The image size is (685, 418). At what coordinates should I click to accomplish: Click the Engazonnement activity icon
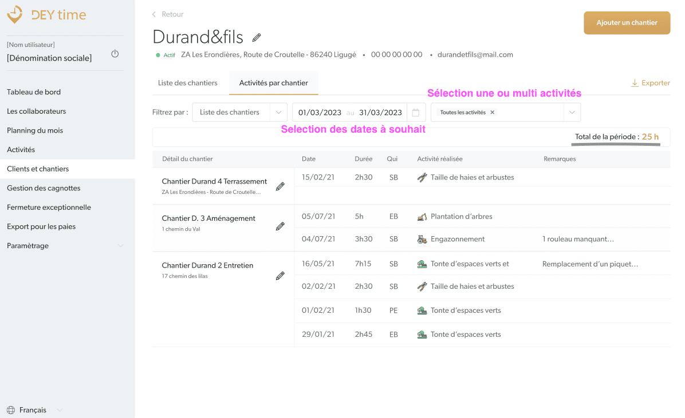click(x=422, y=239)
